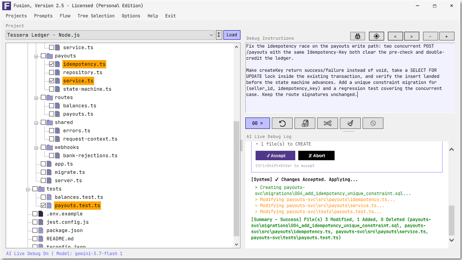The image size is (462, 260).
Task: Toggle the bug debug mode icon
Action: point(358,36)
